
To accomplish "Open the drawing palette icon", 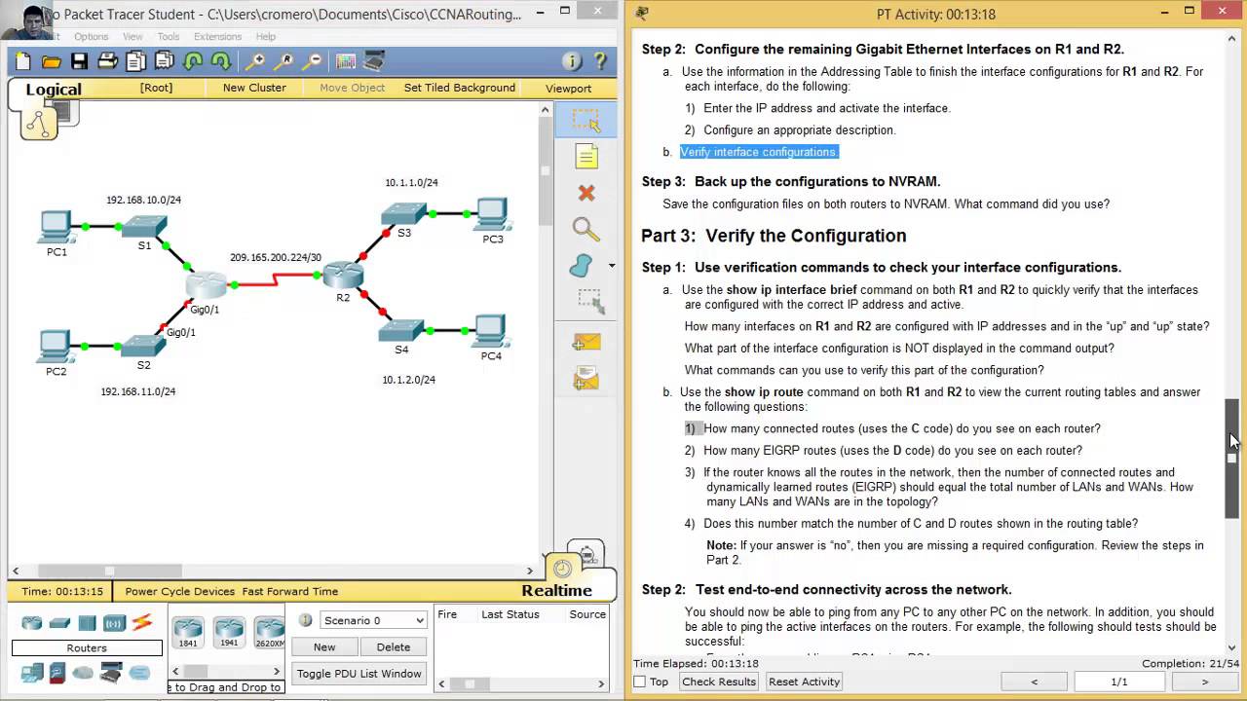I will point(346,61).
